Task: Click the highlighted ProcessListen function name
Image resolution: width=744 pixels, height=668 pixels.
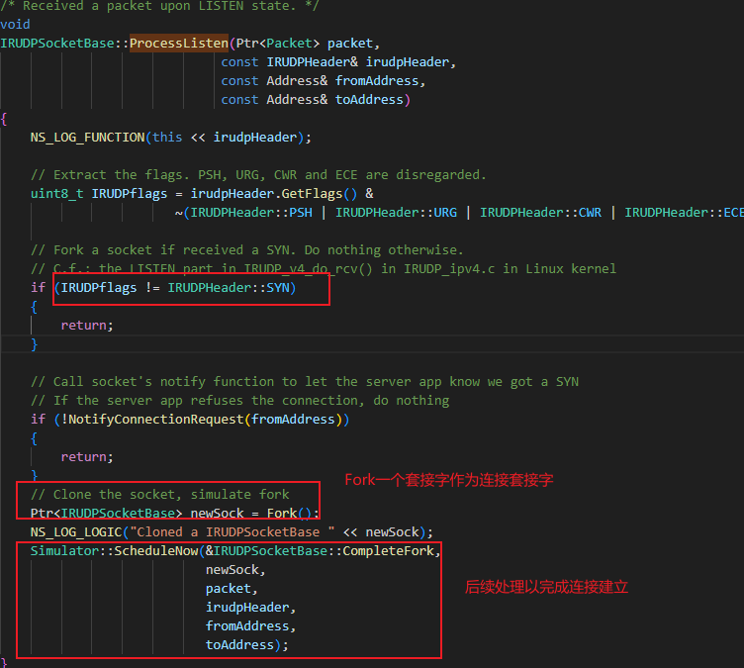Action: pos(179,44)
